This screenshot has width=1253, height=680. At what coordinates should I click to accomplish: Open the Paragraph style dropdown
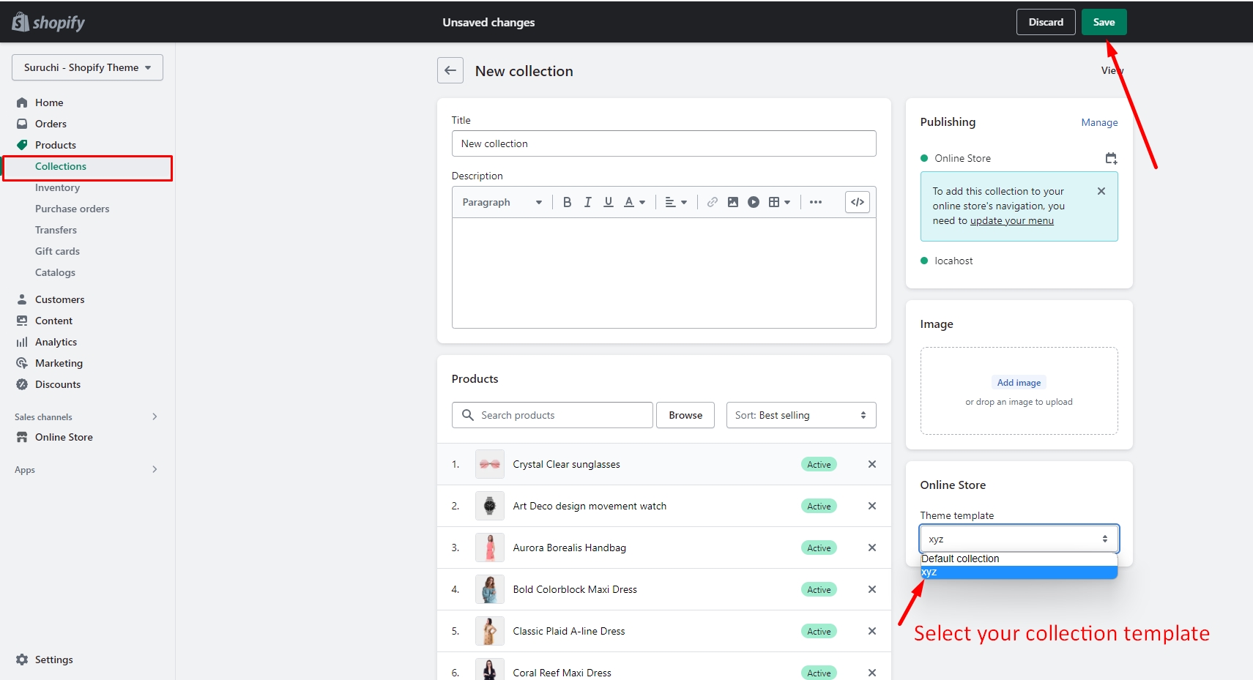[x=502, y=202]
